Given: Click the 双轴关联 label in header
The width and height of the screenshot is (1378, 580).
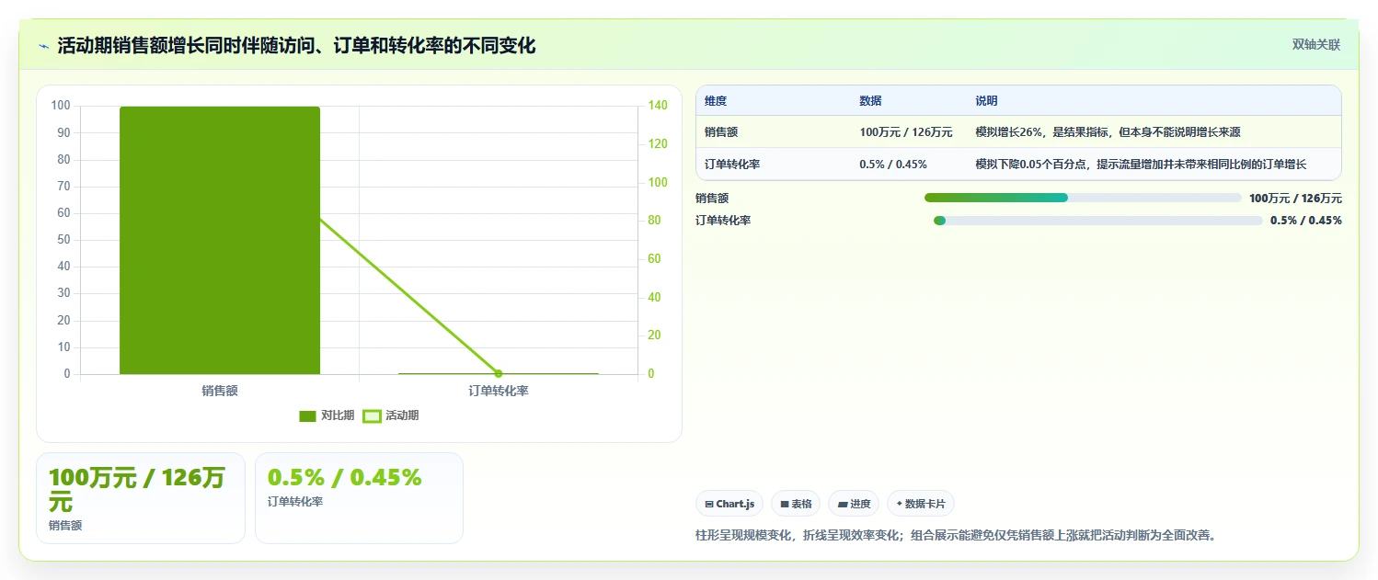Looking at the screenshot, I should click(x=1316, y=45).
